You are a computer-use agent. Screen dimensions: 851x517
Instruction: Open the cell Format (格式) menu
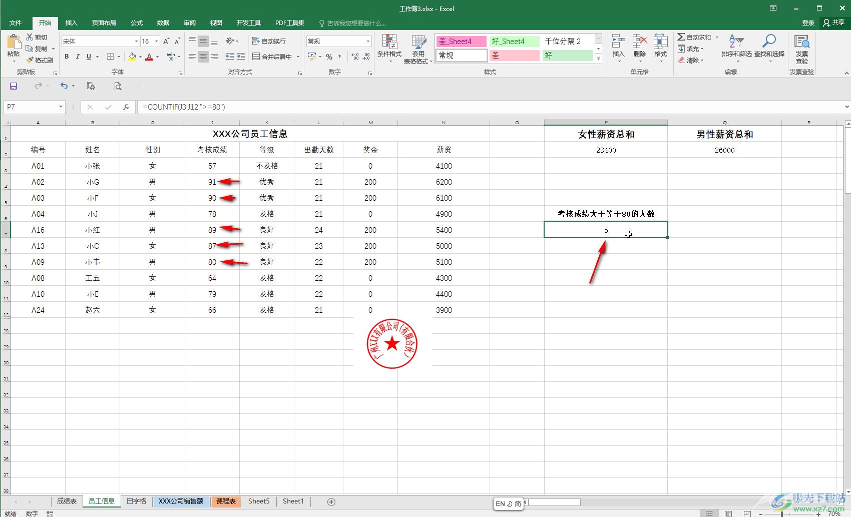[x=660, y=49]
